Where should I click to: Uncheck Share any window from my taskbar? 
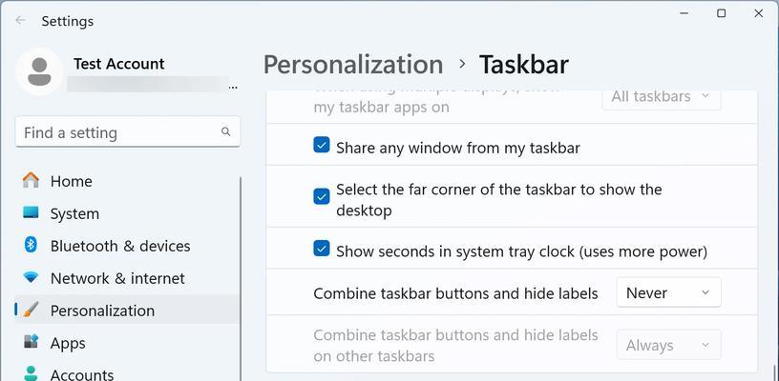(x=322, y=146)
